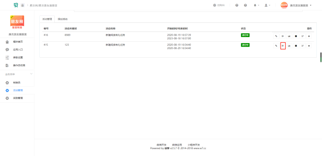Click the start time "2020-08-19 16:57:39"
322x156 pixels.
(179, 35)
